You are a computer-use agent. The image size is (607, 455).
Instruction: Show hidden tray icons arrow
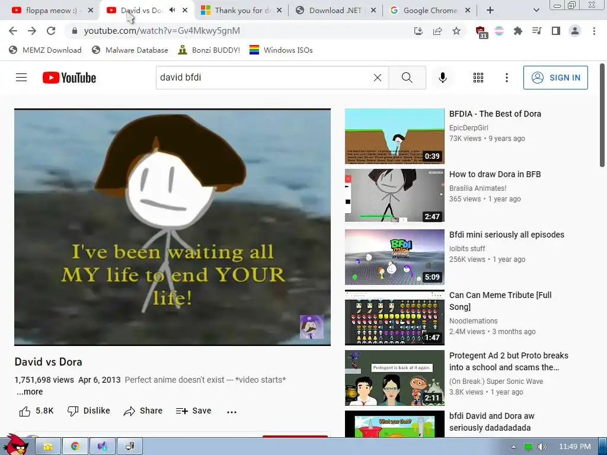513,447
